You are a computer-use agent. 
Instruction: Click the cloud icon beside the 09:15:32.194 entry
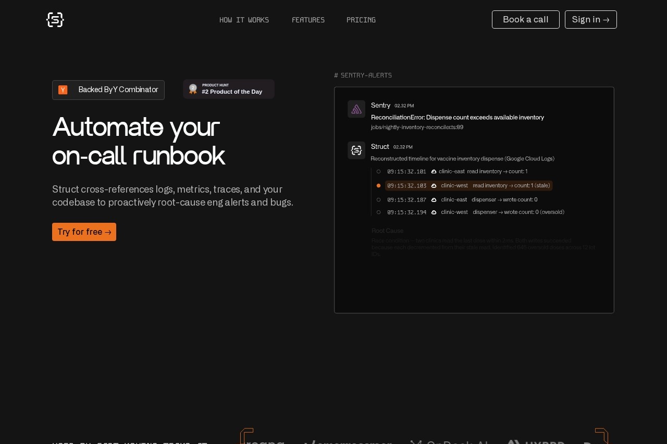(434, 212)
